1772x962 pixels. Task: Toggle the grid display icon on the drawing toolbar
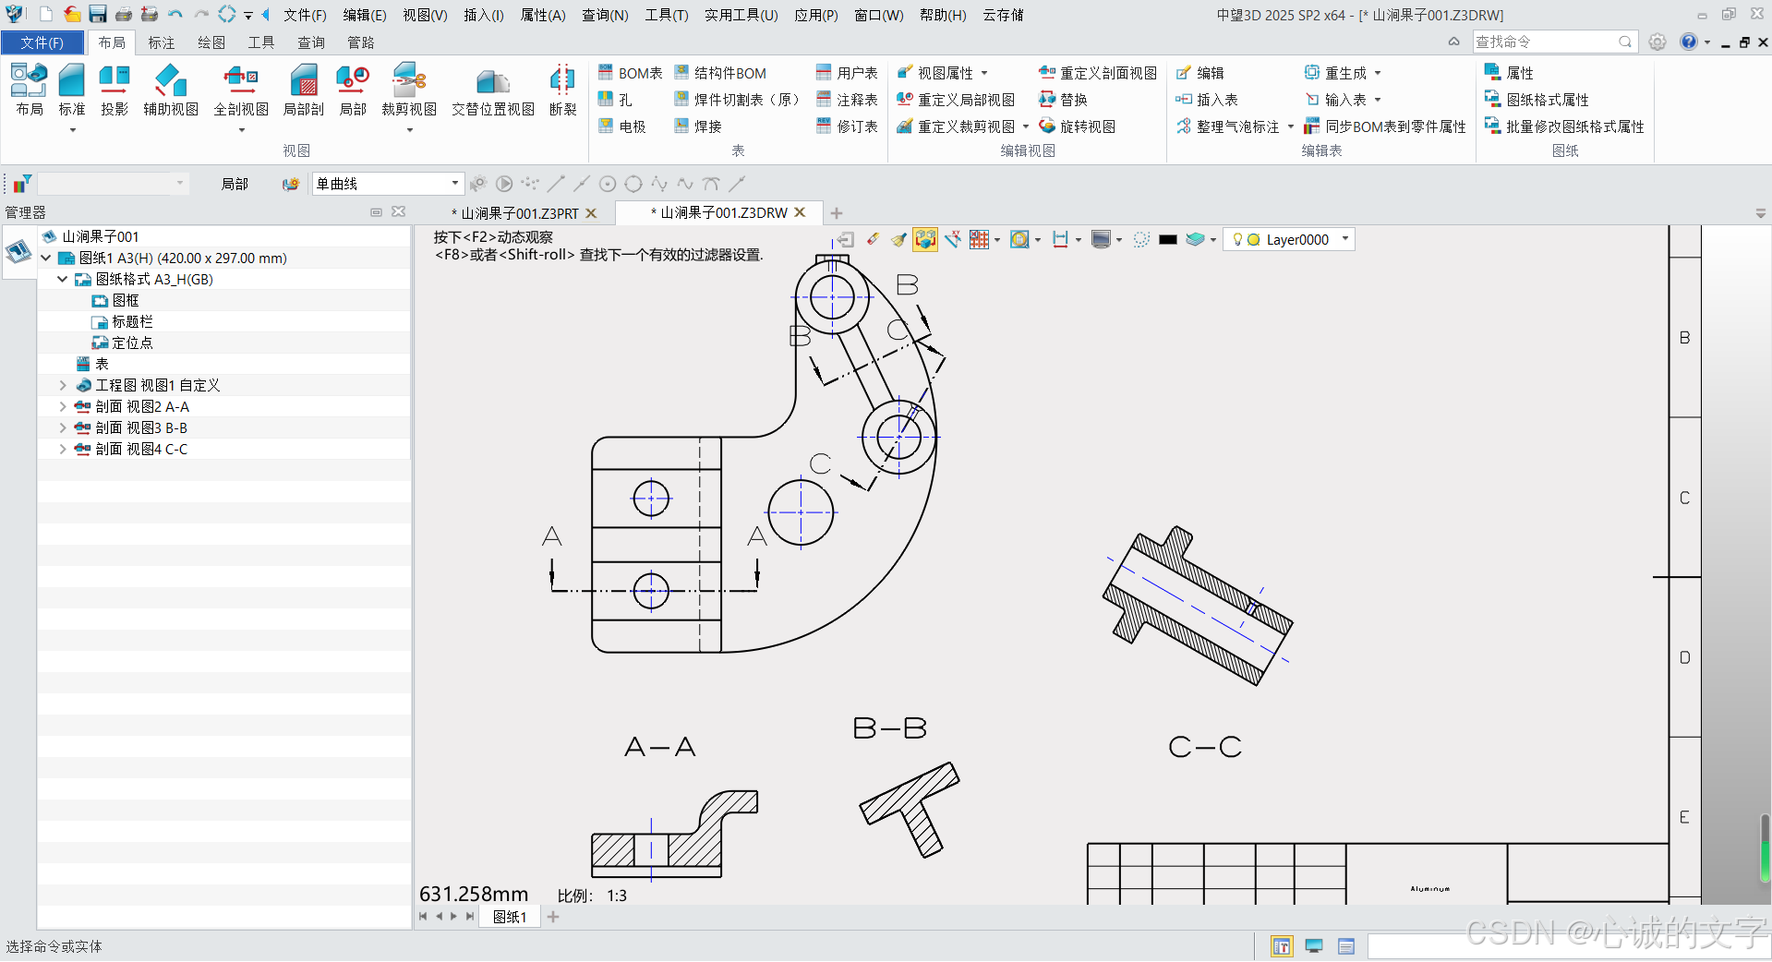tap(979, 239)
